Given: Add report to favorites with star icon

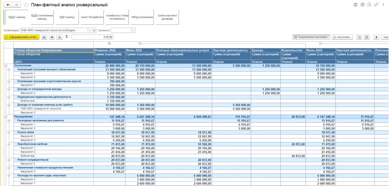Looking at the screenshot, I should pyautogui.click(x=26, y=5).
